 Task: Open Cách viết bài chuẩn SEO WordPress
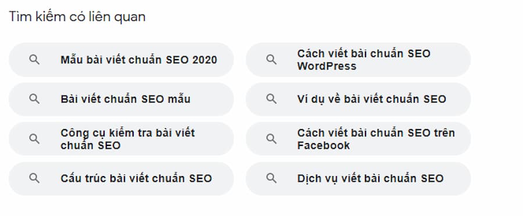(358, 60)
